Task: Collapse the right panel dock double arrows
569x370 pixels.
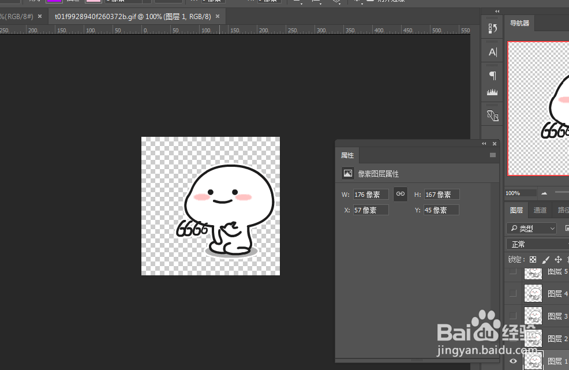Action: coord(497,12)
